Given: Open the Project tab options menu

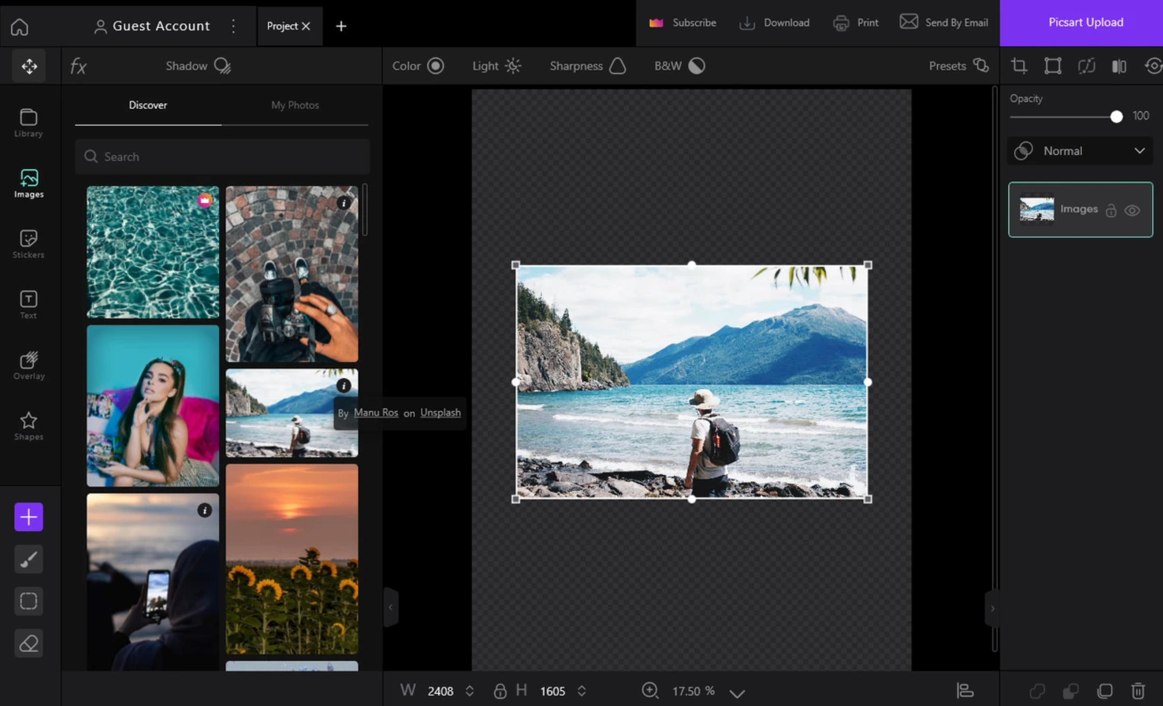Looking at the screenshot, I should [x=233, y=26].
